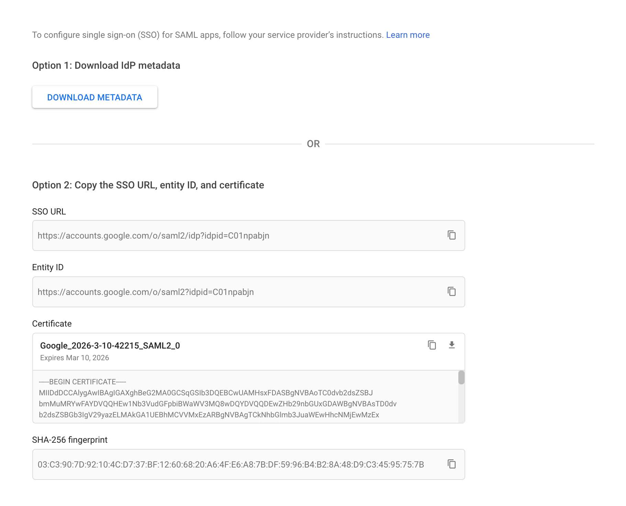This screenshot has width=626, height=506.
Task: Click inside the SHA-256 fingerprint field
Action: coord(249,464)
